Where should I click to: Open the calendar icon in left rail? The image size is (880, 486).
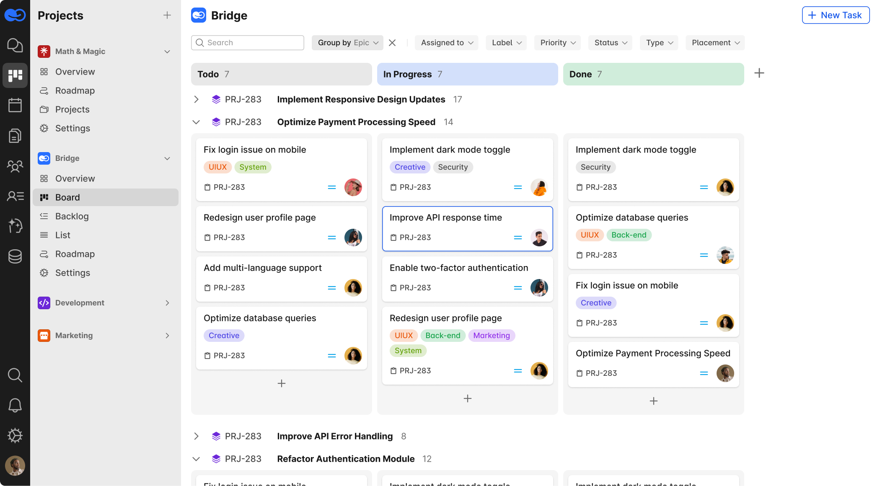[15, 105]
